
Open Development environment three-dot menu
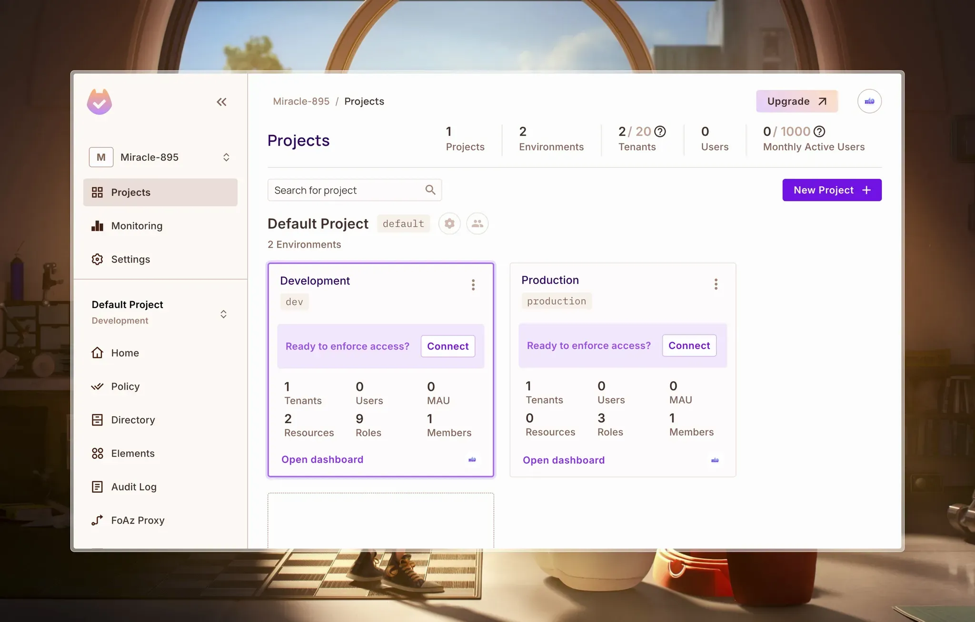473,284
